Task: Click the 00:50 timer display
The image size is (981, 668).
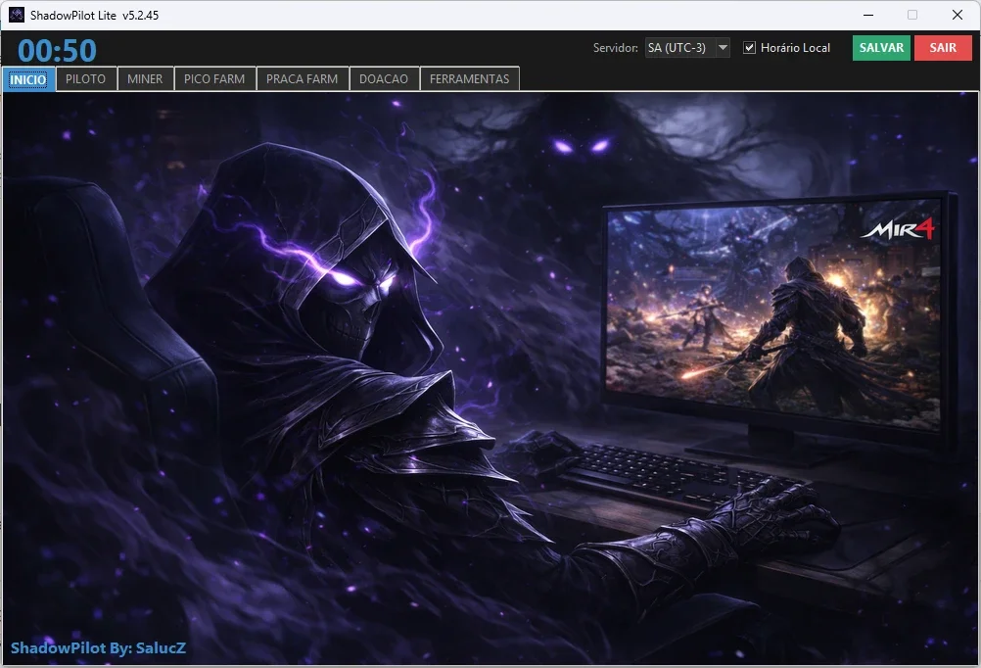Action: (57, 51)
